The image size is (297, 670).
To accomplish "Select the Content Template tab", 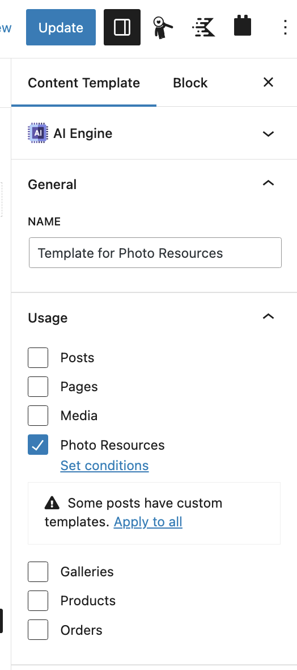I will (x=84, y=82).
